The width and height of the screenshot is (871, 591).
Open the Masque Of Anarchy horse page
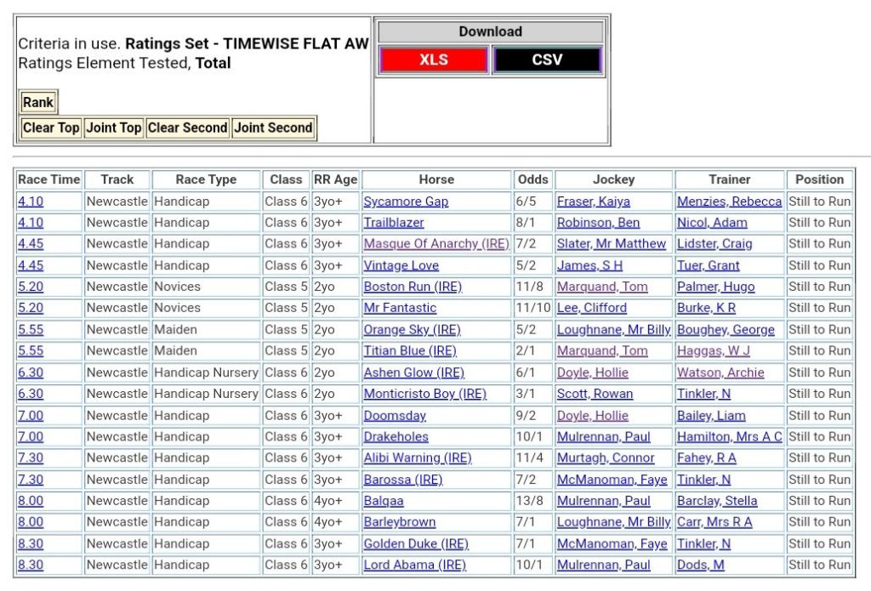(x=435, y=244)
